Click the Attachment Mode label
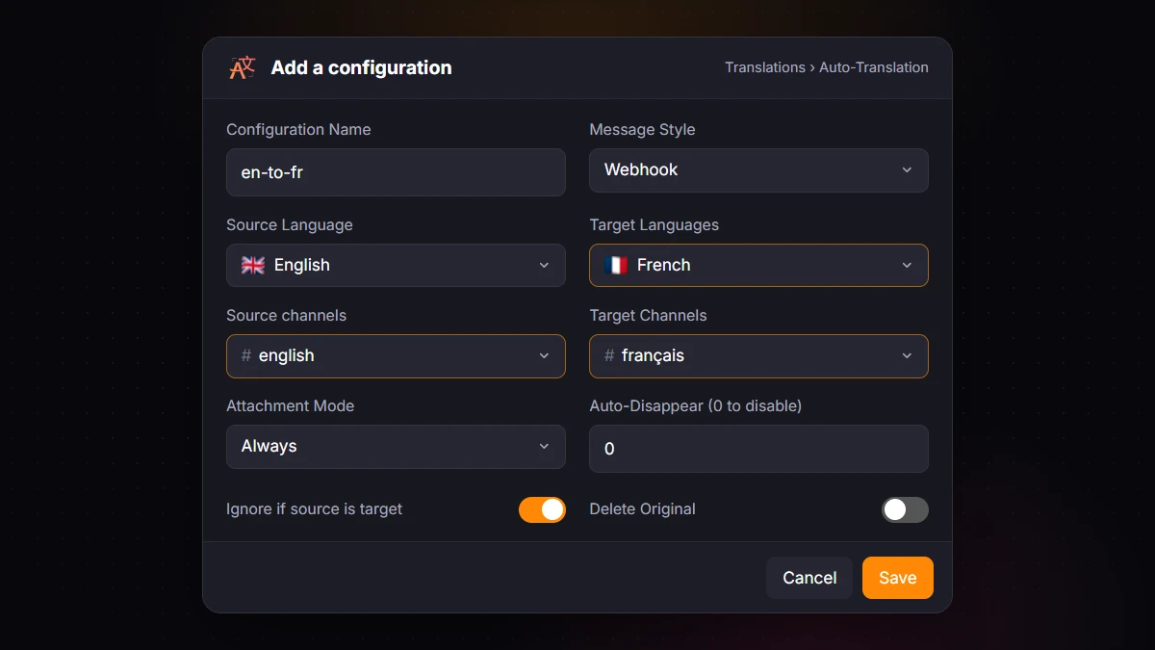This screenshot has width=1155, height=650. (290, 406)
